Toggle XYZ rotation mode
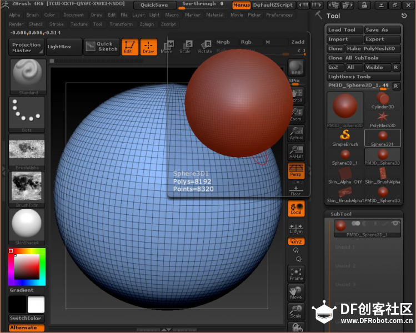416x333 pixels. pos(296,241)
